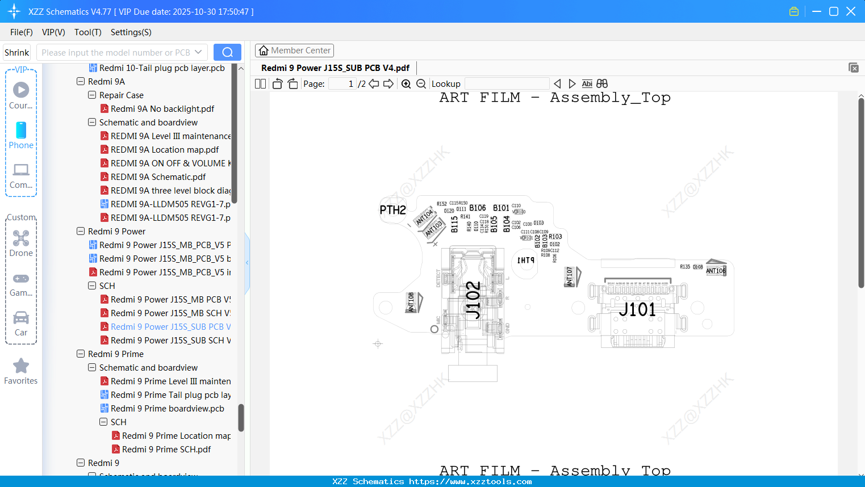Open the Tool(T) menu
The width and height of the screenshot is (865, 487).
(x=87, y=32)
